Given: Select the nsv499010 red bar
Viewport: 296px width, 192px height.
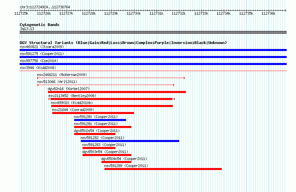Looking at the screenshot, I should pyautogui.click(x=112, y=106).
